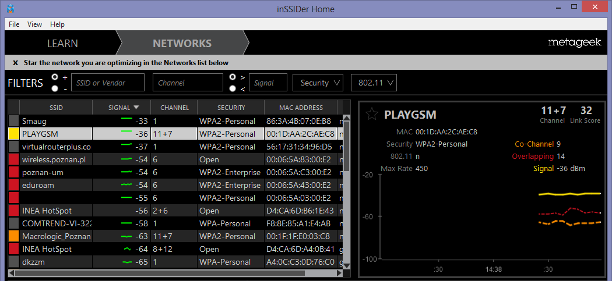Viewport: 612px width, 281px height.
Task: Select the Smaug network row
Action: coord(175,121)
